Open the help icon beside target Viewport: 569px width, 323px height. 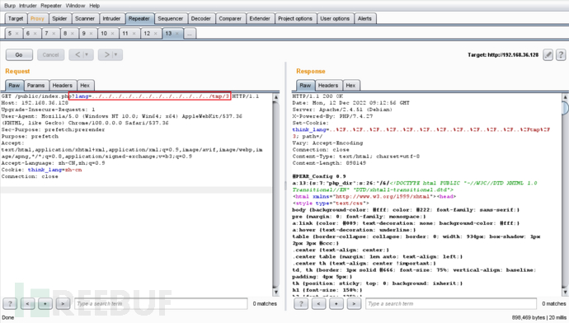coord(561,55)
